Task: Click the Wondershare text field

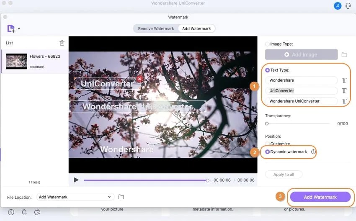Action: (x=301, y=80)
